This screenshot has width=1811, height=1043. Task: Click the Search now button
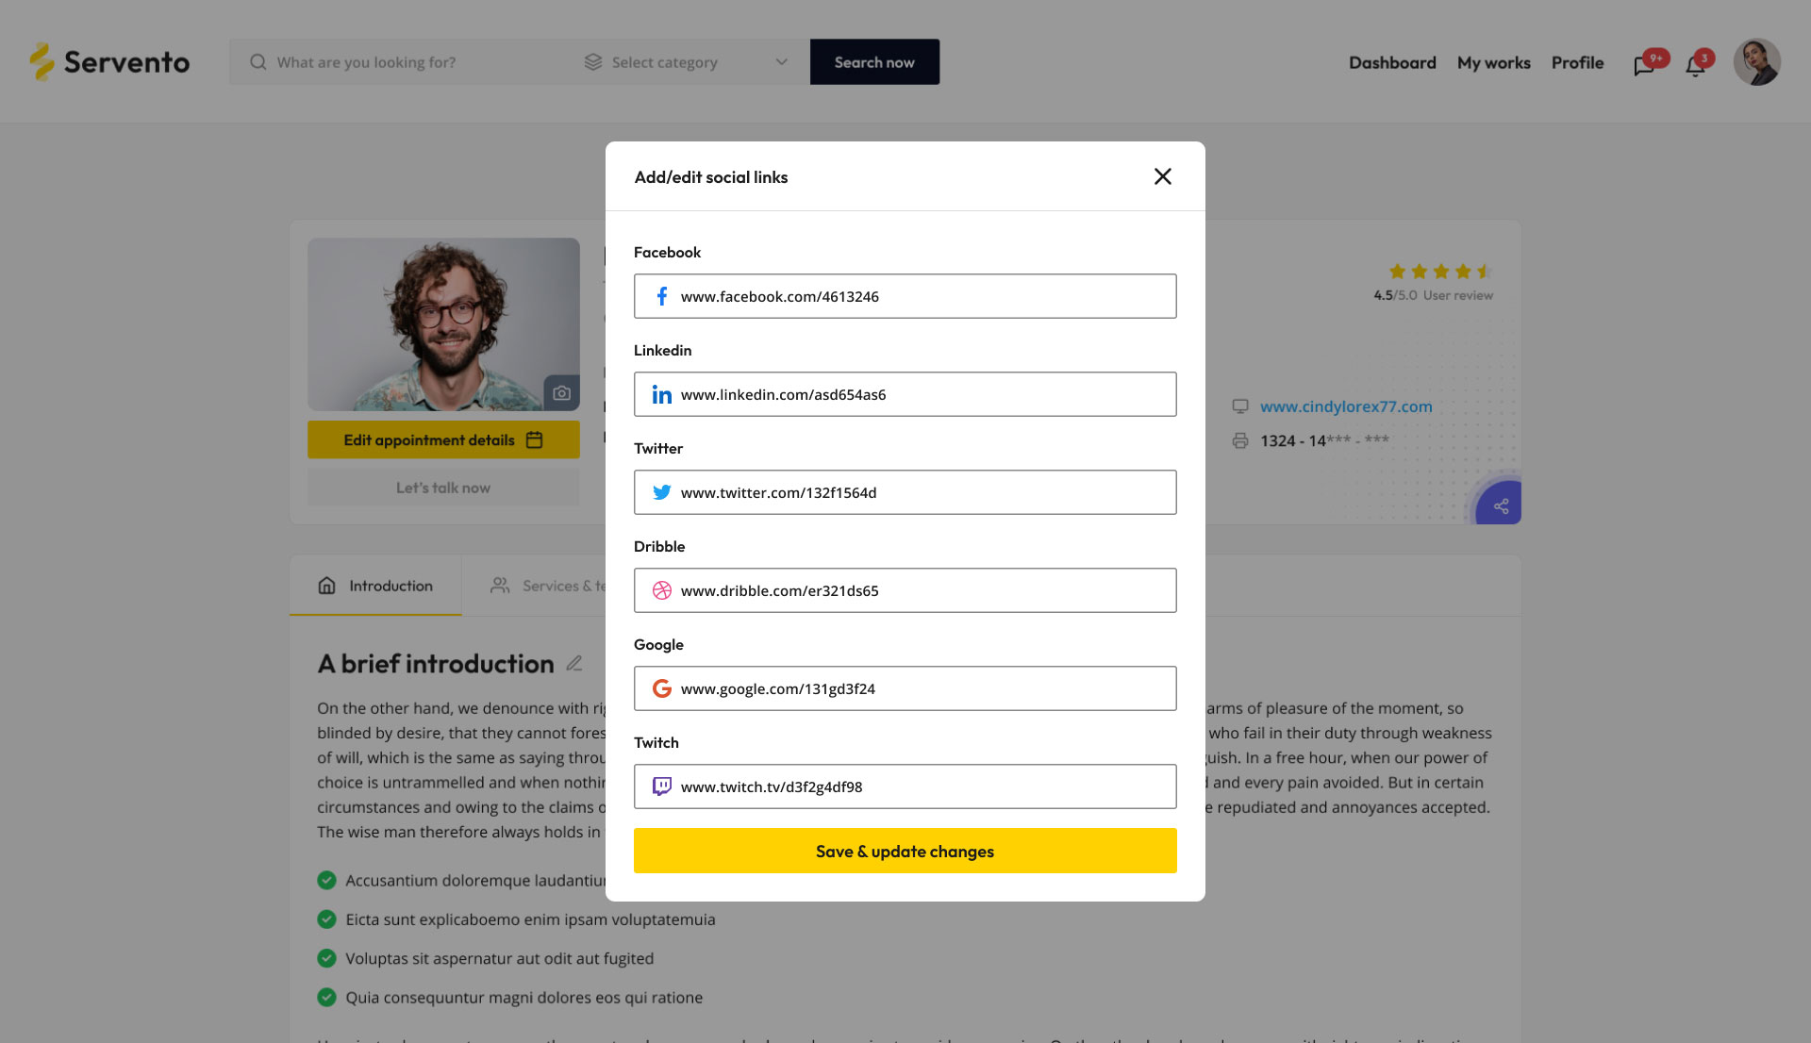click(x=874, y=62)
